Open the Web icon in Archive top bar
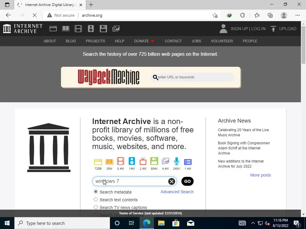 tap(53, 29)
